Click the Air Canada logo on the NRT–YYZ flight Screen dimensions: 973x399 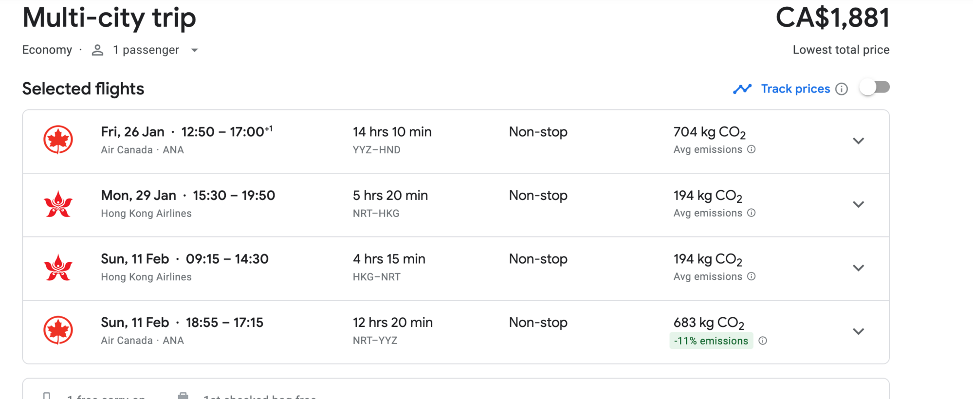pyautogui.click(x=58, y=330)
